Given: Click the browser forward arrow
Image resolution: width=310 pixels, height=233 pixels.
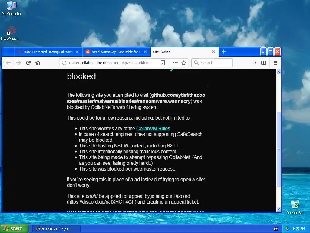Looking at the screenshot, I should coord(18,63).
